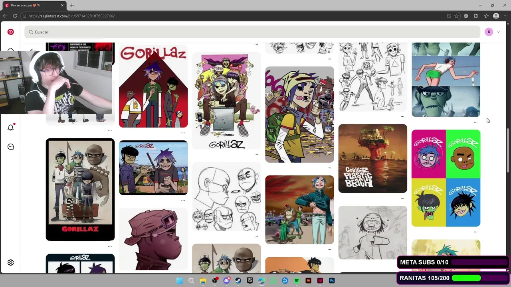Image resolution: width=511 pixels, height=287 pixels.
Task: Open a new browser tab
Action: click(x=72, y=5)
